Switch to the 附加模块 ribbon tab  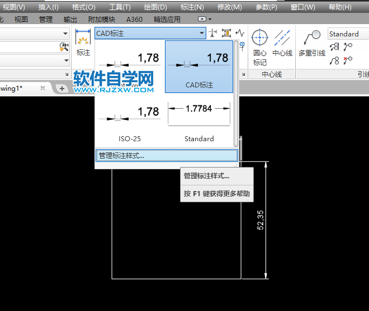pos(102,19)
